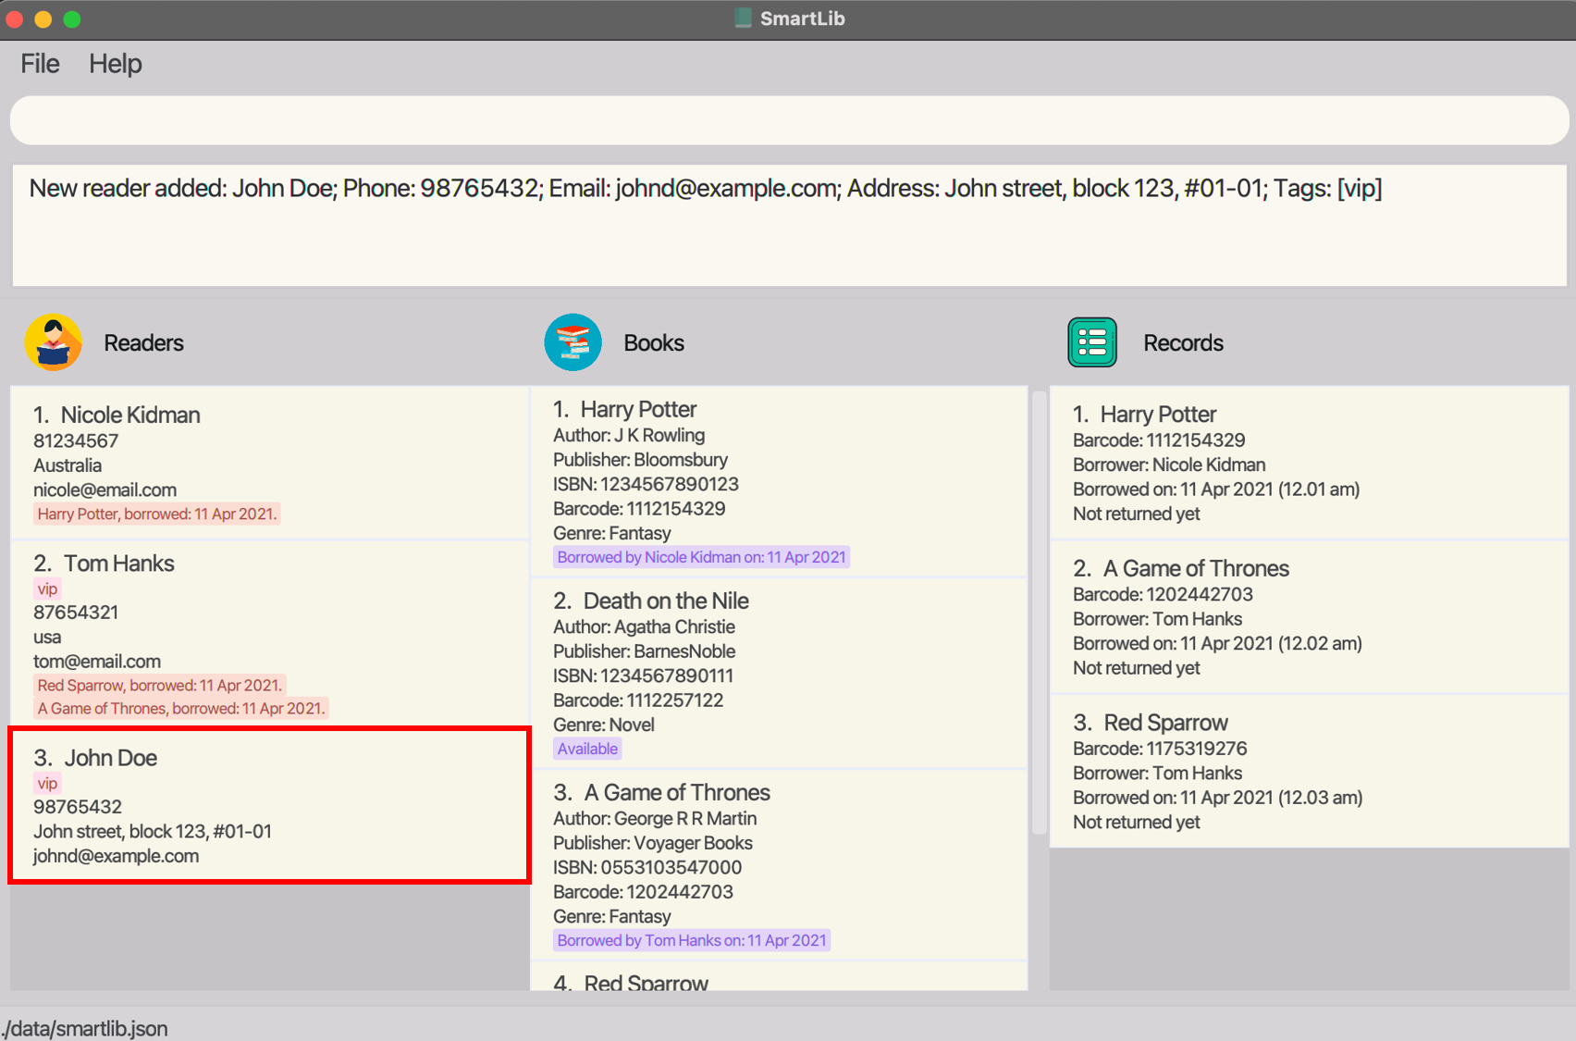Click Tom's A Game of Thrones borrowed tag
This screenshot has height=1041, width=1576.
(181, 708)
